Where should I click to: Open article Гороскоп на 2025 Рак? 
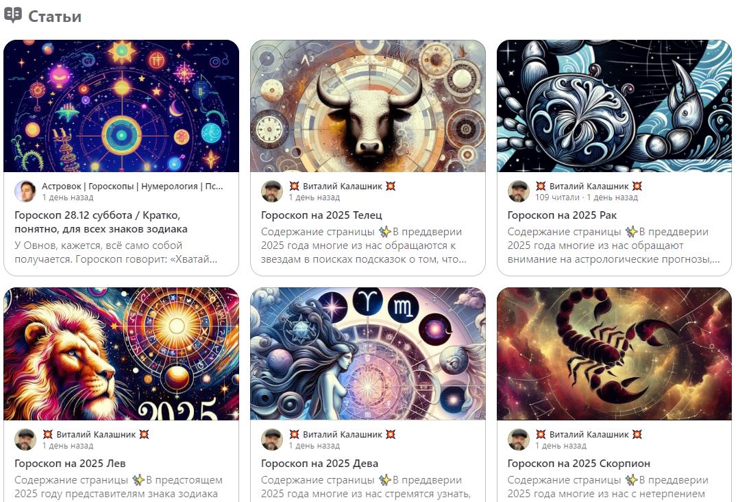pos(562,215)
